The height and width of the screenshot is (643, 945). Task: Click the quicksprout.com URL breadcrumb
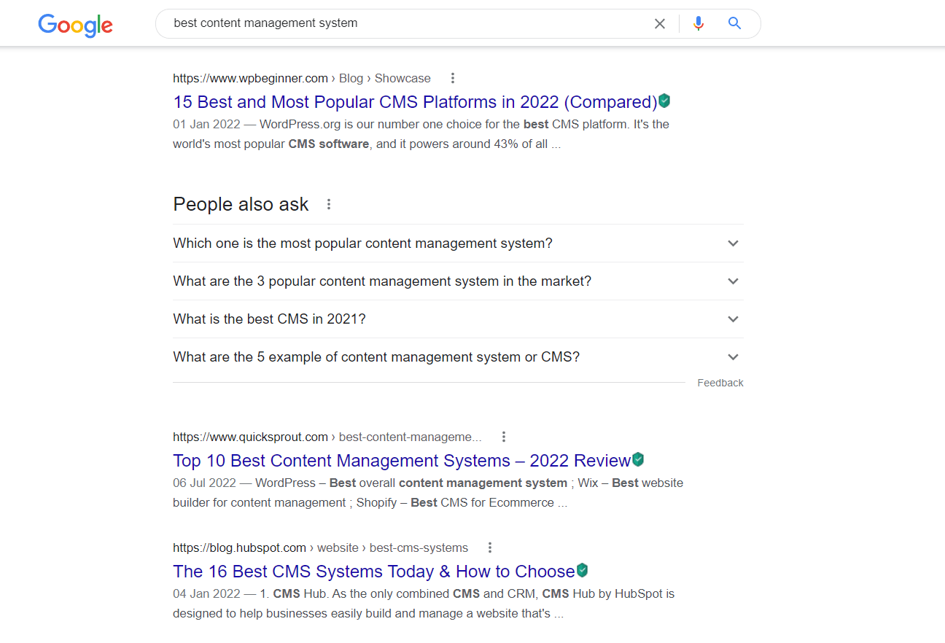[x=327, y=437]
